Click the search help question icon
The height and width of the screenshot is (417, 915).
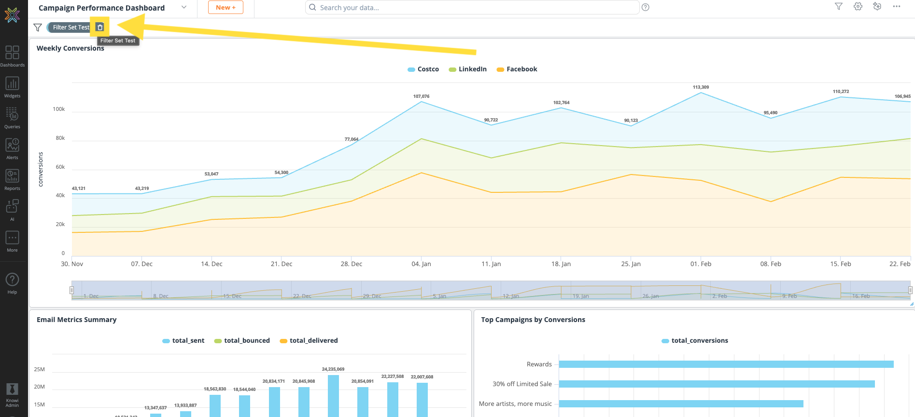646,7
